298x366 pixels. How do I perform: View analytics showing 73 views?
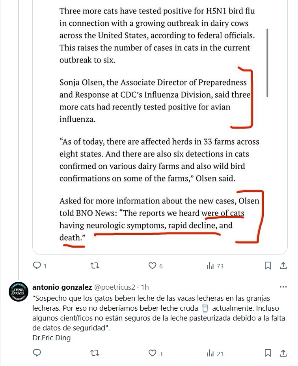click(x=210, y=266)
